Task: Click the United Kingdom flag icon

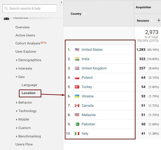Action: pyautogui.click(x=77, y=68)
